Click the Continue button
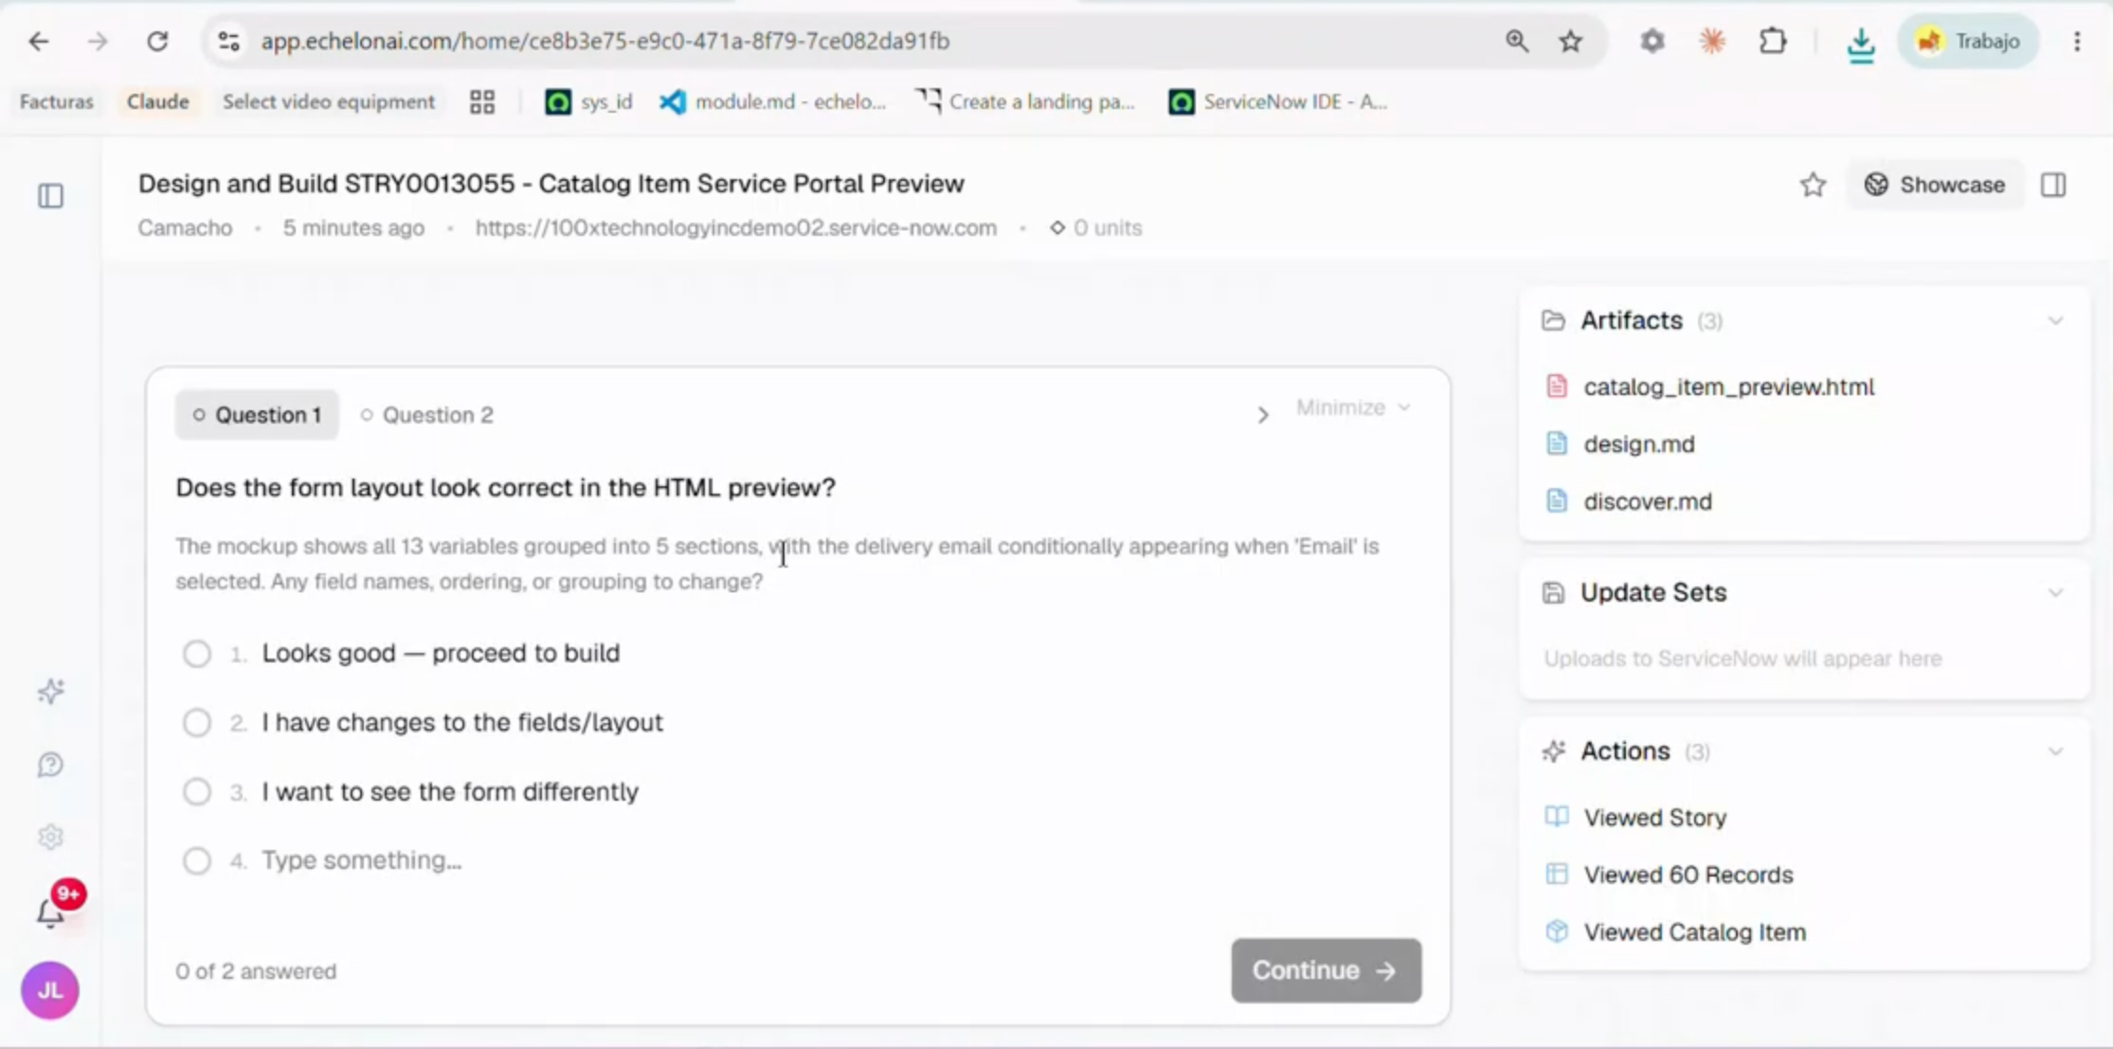Viewport: 2113px width, 1049px height. tap(1326, 970)
